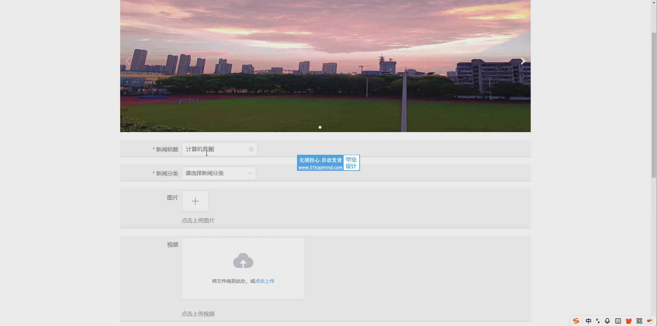
Task: Click the cloud upload icon for video
Action: tap(243, 261)
